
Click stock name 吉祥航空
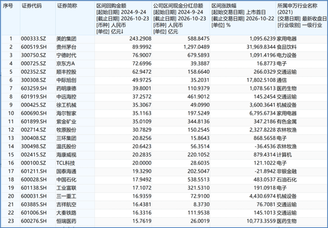tap(66, 204)
